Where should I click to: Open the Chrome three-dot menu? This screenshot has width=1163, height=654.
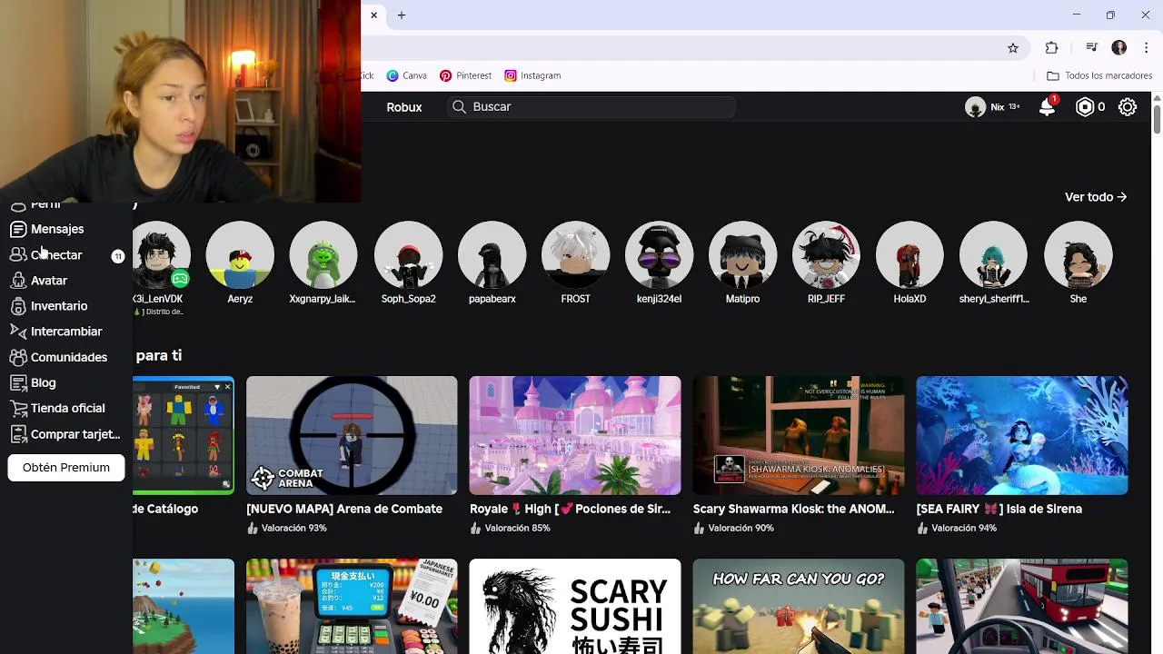coord(1148,48)
